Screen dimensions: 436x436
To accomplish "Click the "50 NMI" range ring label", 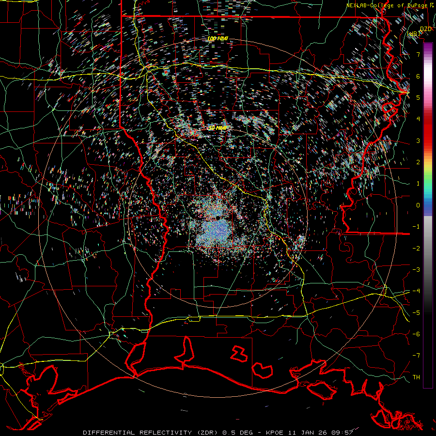I will [x=218, y=128].
